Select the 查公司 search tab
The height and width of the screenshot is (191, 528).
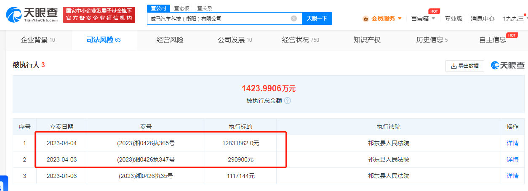click(x=159, y=8)
